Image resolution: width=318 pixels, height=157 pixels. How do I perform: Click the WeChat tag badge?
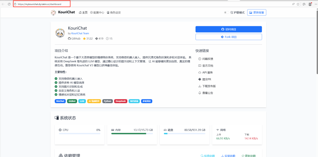pos(60,101)
